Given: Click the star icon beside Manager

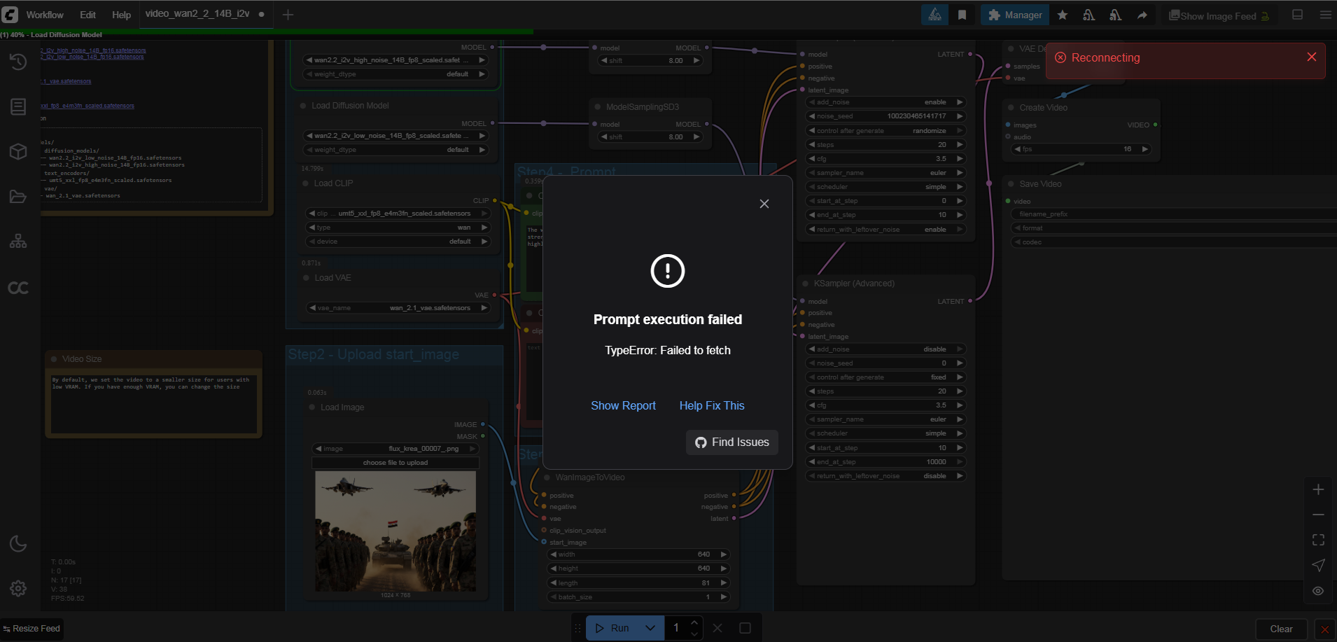Looking at the screenshot, I should pos(1063,15).
